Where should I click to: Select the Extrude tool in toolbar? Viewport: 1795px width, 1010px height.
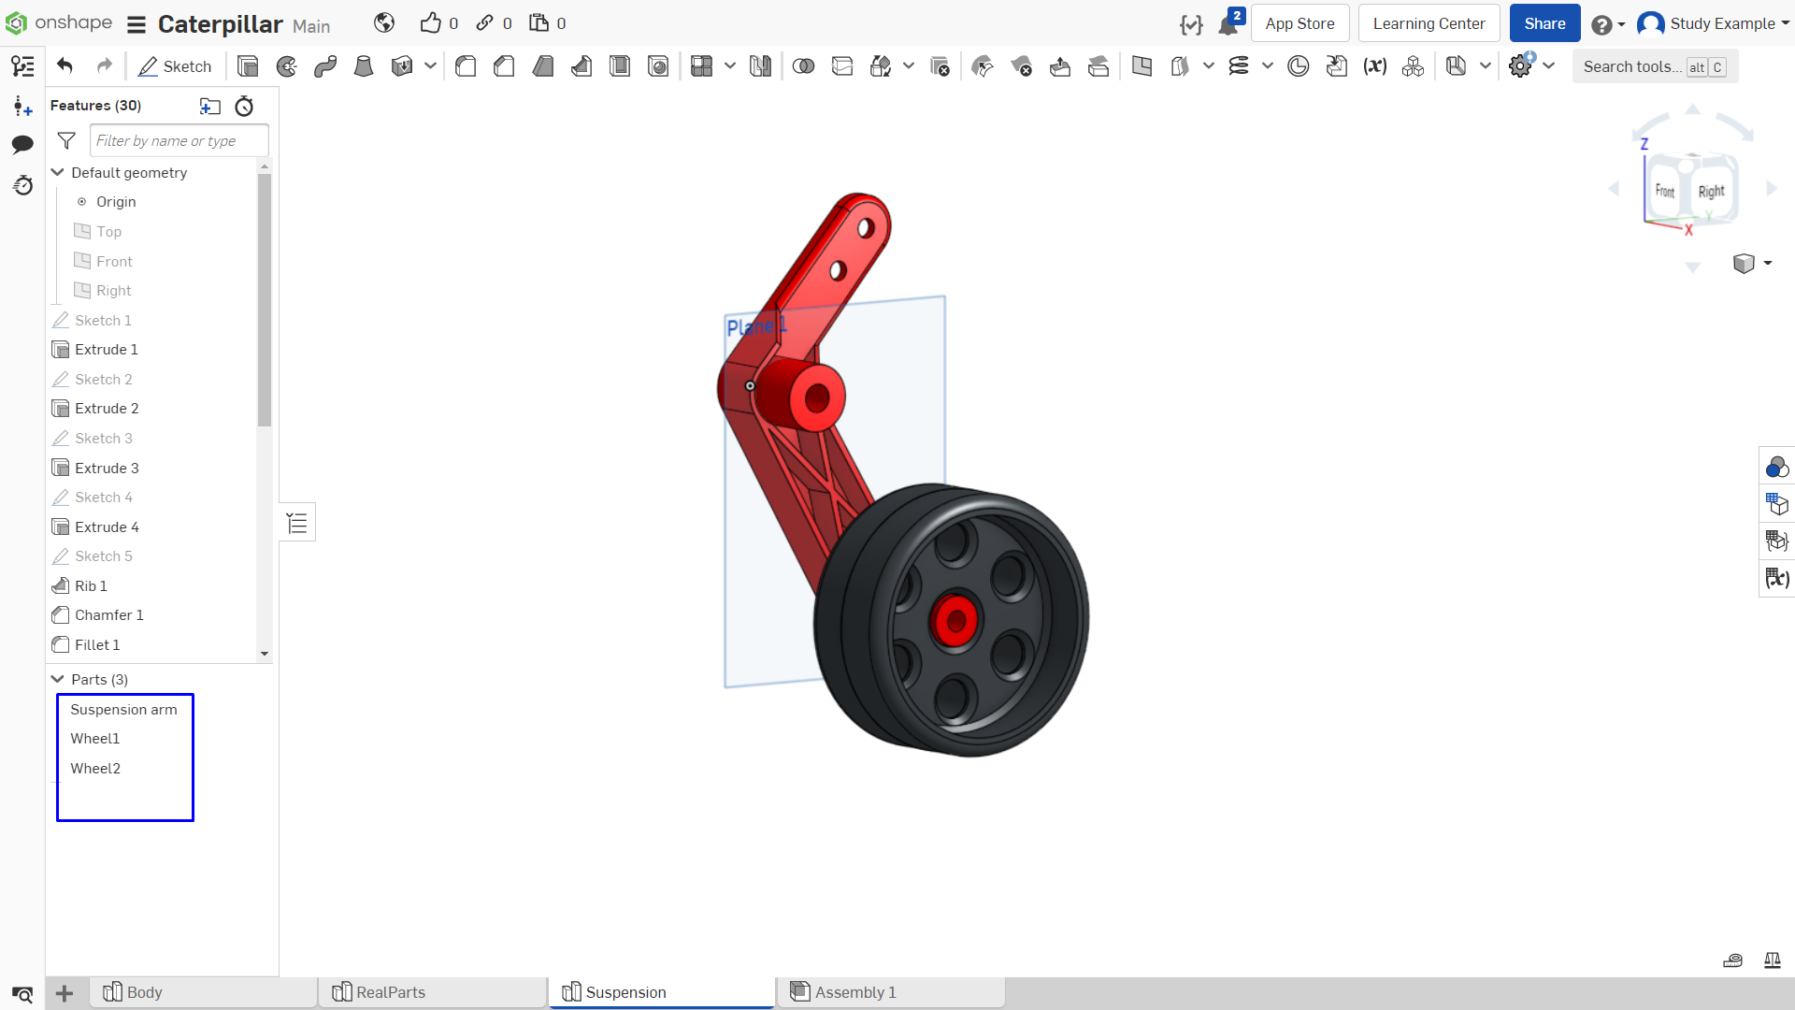248,66
